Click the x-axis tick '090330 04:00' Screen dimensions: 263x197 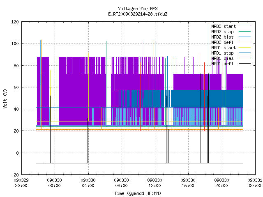coord(88,183)
